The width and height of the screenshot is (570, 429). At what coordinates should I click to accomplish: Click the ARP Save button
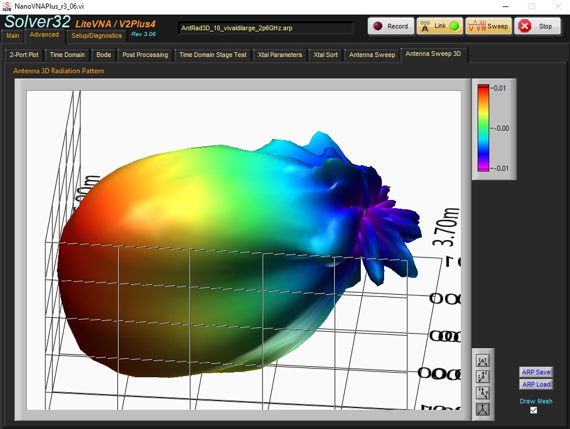pos(536,372)
